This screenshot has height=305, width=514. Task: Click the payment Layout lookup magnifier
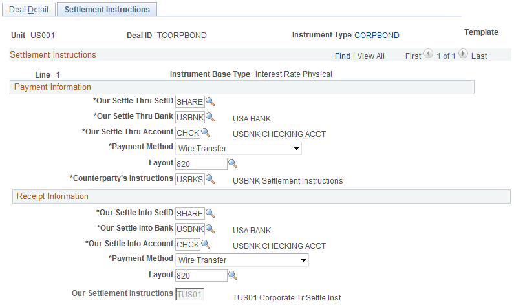233,164
